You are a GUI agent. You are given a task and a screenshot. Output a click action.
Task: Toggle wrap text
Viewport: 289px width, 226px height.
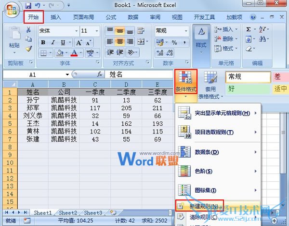(x=141, y=31)
